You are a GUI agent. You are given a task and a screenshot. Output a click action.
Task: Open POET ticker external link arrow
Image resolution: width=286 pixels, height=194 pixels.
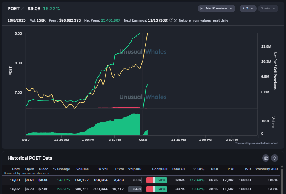[22, 8]
